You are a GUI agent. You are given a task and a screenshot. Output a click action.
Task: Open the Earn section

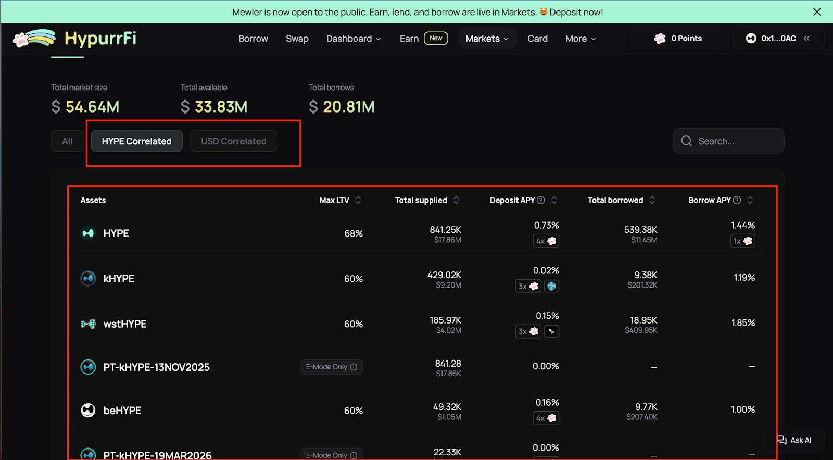409,39
